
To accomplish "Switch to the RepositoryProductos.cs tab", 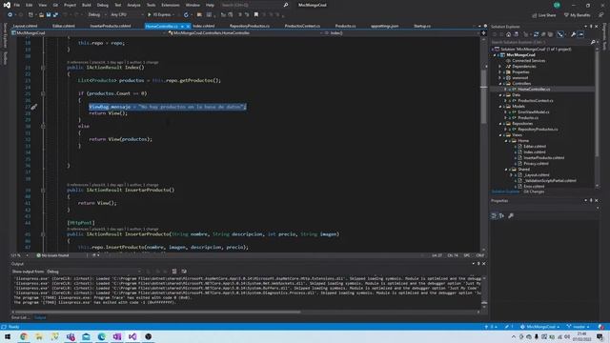I will 250,26.
